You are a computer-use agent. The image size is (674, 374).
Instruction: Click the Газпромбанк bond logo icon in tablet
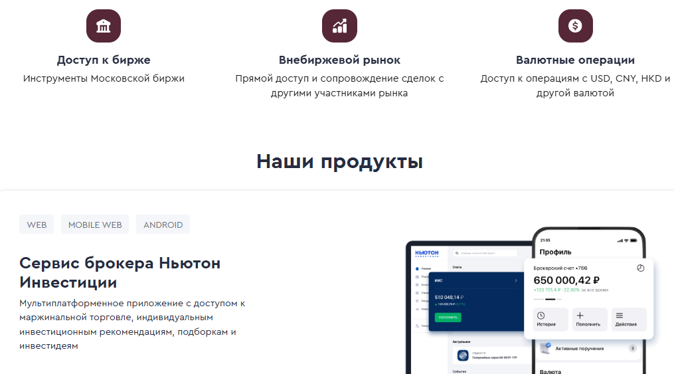[463, 355]
